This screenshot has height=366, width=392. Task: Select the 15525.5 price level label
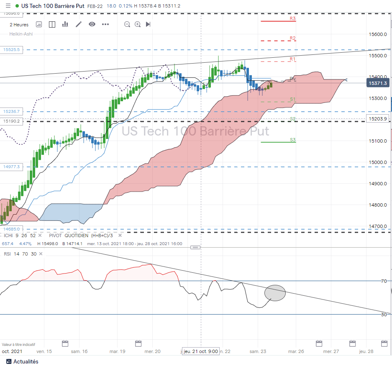point(11,50)
